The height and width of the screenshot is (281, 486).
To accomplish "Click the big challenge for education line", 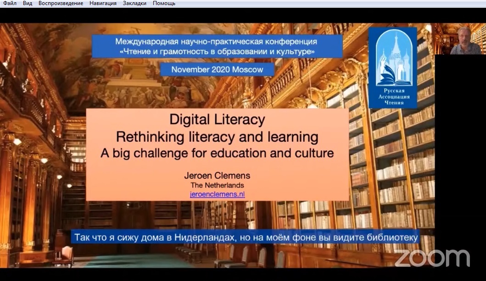I will click(217, 153).
